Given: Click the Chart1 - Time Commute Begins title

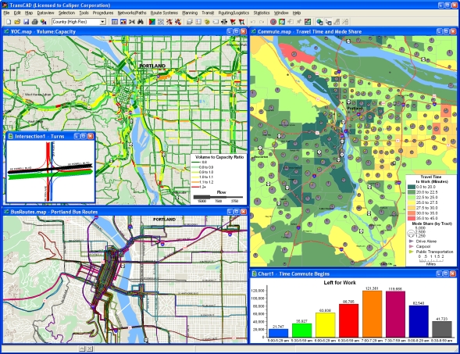Looking at the screenshot, I should pyautogui.click(x=294, y=274).
